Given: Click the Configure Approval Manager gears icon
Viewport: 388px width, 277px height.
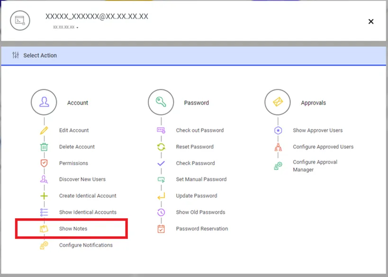Looking at the screenshot, I should (278, 166).
